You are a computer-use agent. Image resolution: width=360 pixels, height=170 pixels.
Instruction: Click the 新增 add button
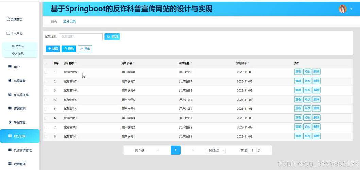click(x=53, y=49)
